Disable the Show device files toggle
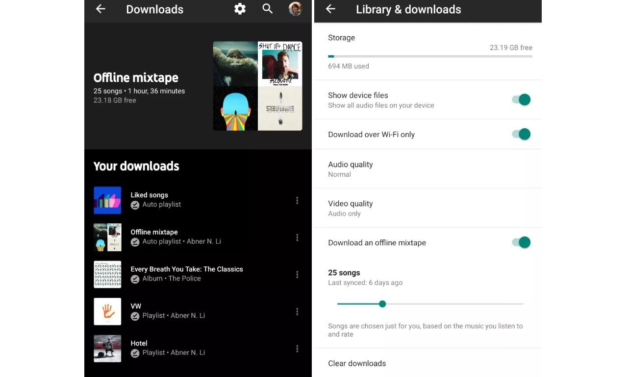This screenshot has height=377, width=628. [x=521, y=100]
